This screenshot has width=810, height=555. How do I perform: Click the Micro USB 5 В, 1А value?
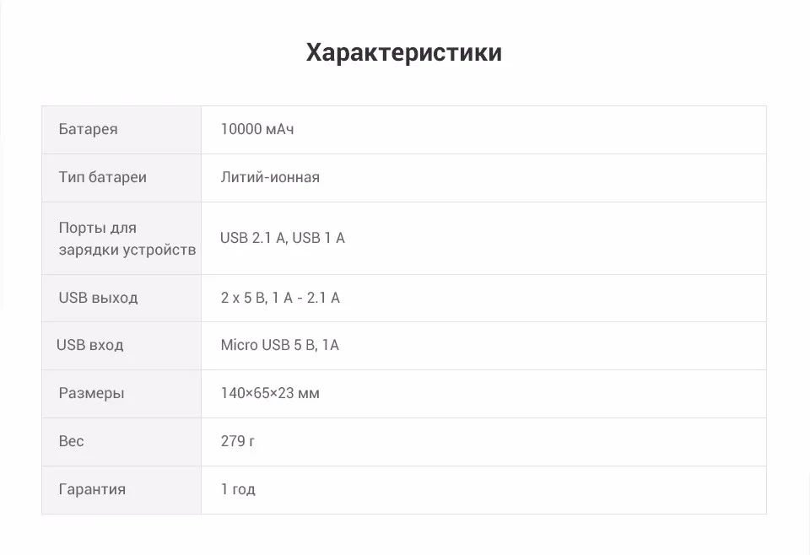click(279, 345)
